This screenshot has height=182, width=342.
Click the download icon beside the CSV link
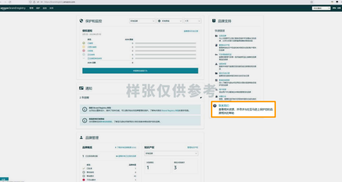[116, 148]
